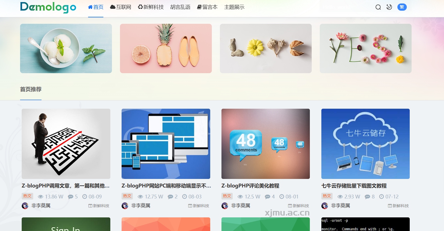
Task: Click the YES flowers banner image
Action: 366,48
